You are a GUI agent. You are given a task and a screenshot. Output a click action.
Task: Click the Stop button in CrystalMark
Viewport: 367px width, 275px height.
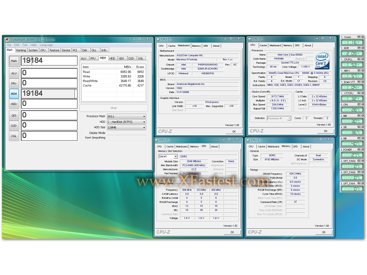(114, 108)
